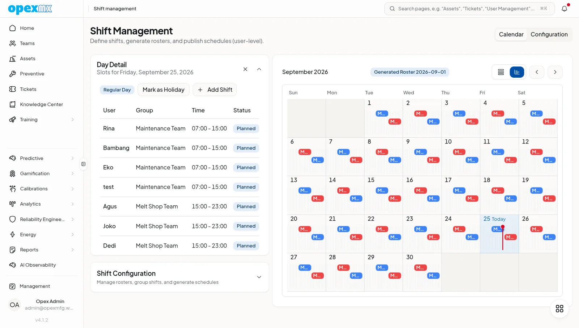Open the apps grid floating button

point(559,308)
